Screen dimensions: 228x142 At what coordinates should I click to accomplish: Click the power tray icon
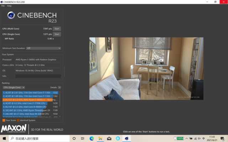tap(191, 138)
